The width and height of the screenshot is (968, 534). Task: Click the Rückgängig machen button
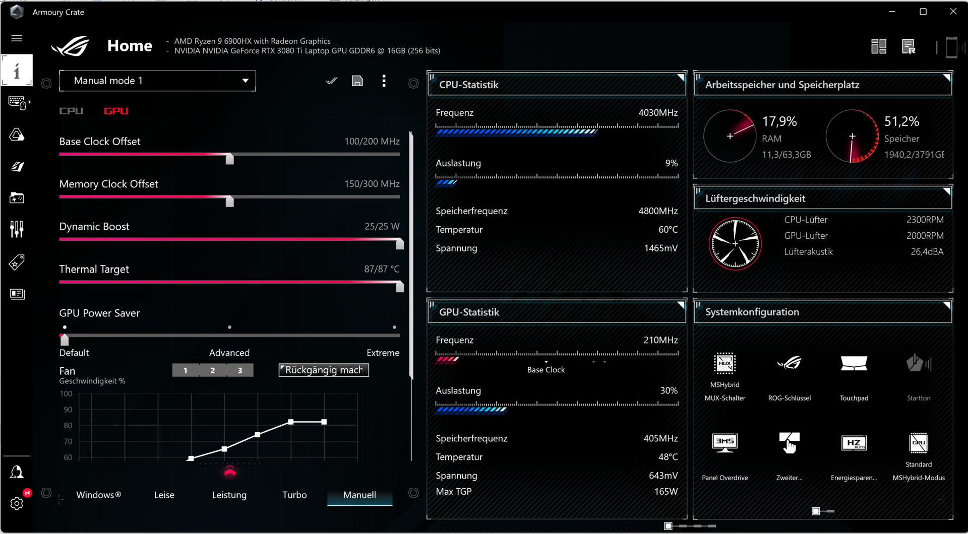tap(324, 370)
